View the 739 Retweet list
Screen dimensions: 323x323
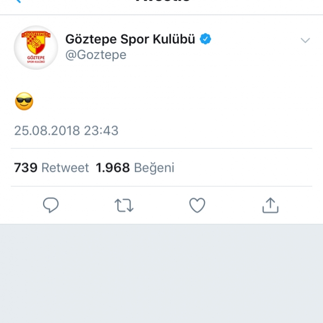click(51, 168)
